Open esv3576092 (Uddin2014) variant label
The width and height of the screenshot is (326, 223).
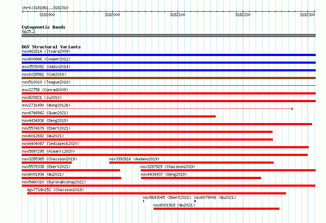click(46, 67)
